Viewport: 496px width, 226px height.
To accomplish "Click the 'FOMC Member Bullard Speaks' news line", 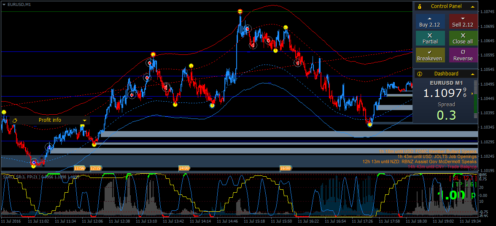I will click(428, 151).
